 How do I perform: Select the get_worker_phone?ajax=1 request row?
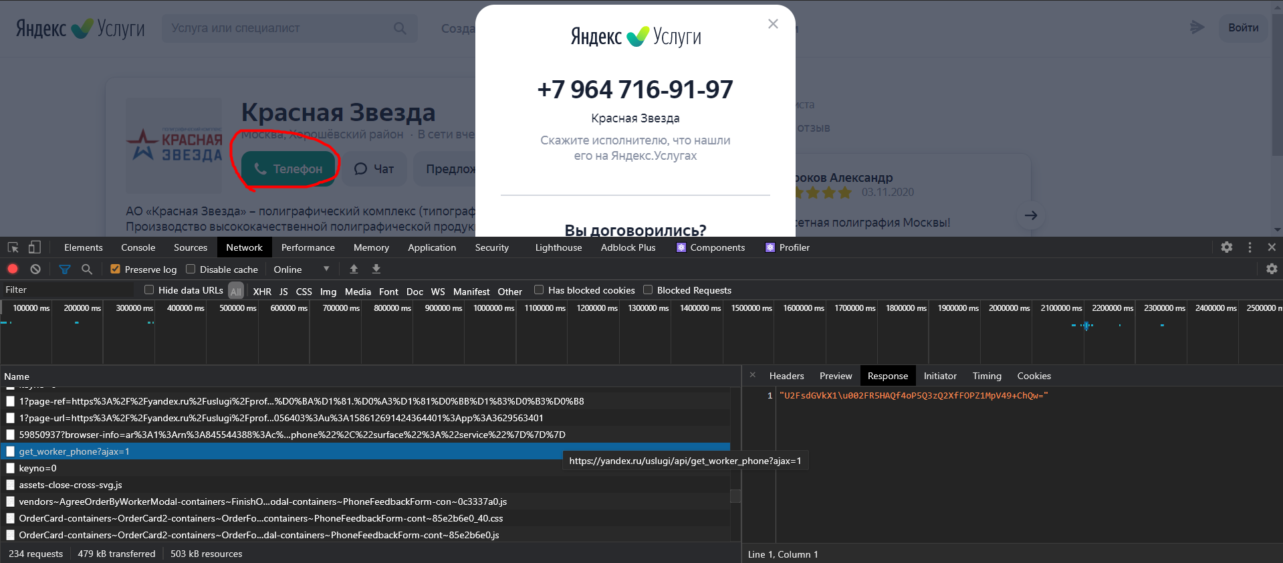coord(365,451)
